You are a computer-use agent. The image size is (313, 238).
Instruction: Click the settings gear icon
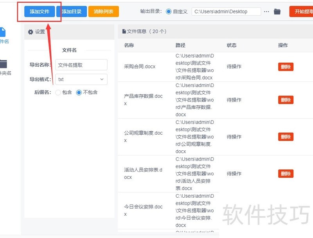[31, 32]
